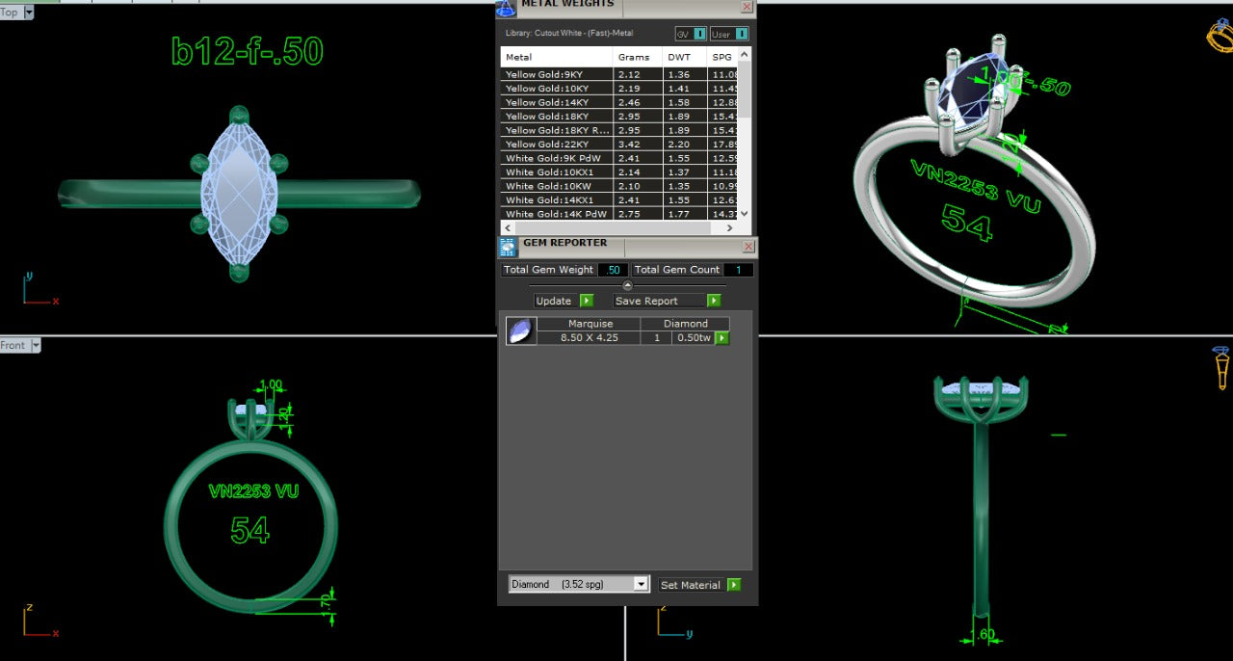Viewport: 1233px width, 661px height.
Task: Click the Metal column header
Action: click(557, 57)
